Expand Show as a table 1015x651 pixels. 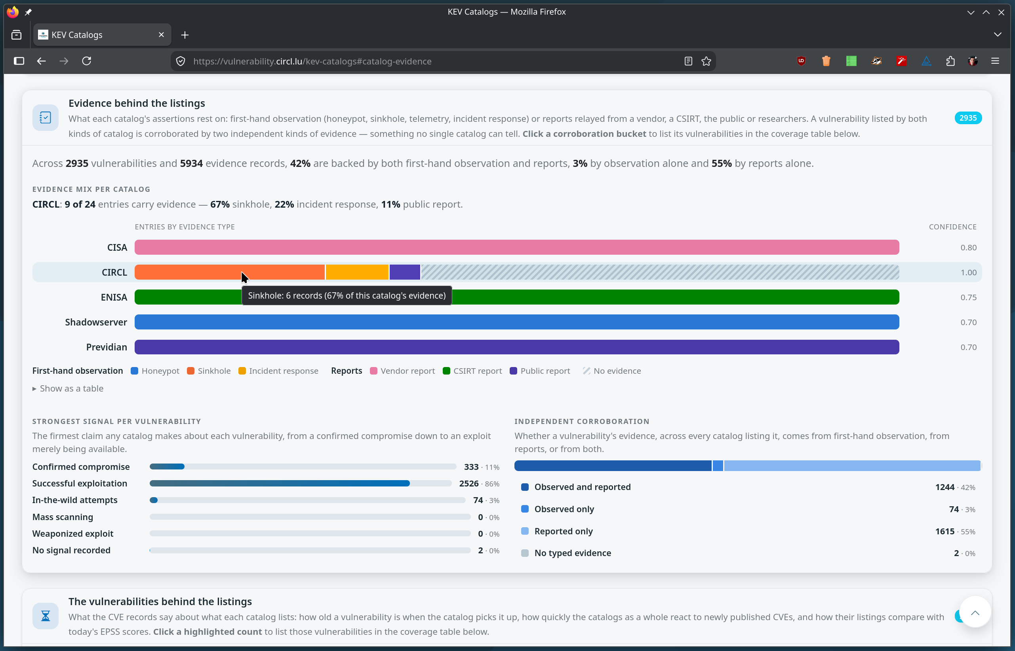click(68, 388)
